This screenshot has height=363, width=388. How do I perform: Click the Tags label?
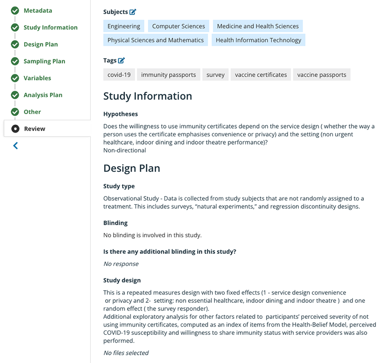[110, 60]
